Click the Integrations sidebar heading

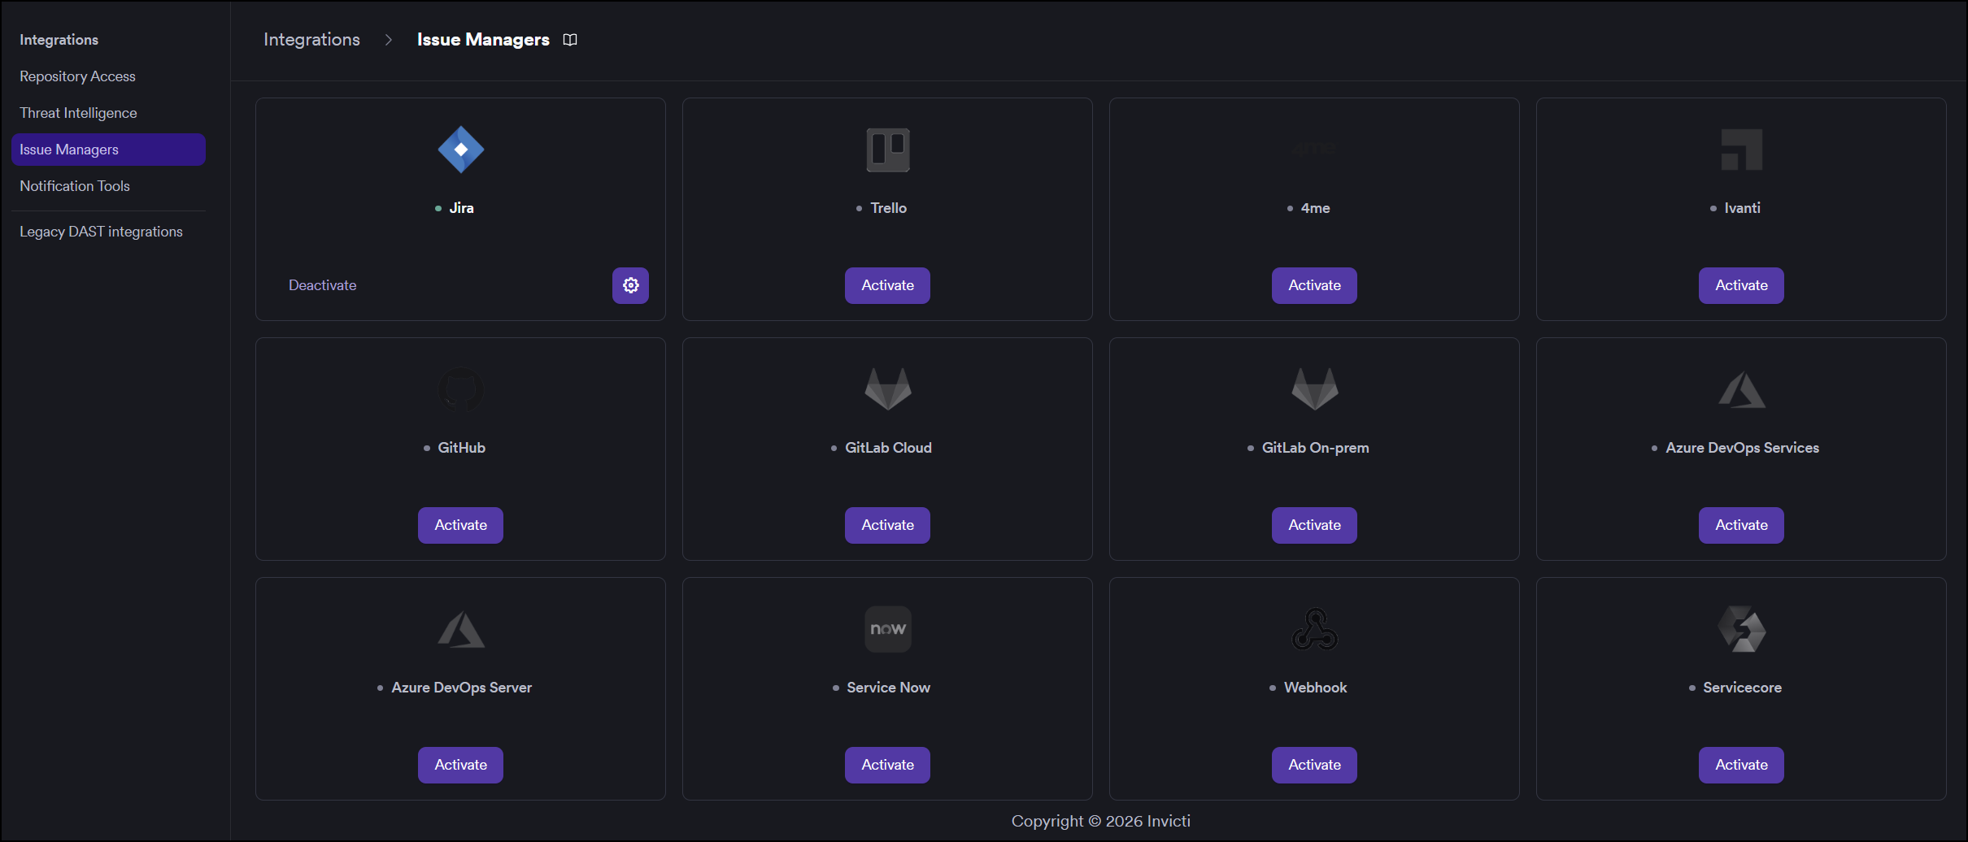[59, 40]
